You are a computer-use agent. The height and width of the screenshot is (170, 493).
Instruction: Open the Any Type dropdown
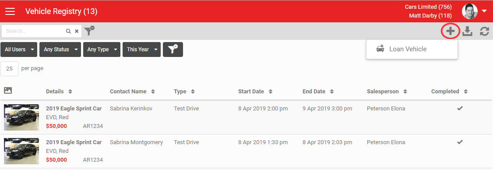tap(102, 50)
